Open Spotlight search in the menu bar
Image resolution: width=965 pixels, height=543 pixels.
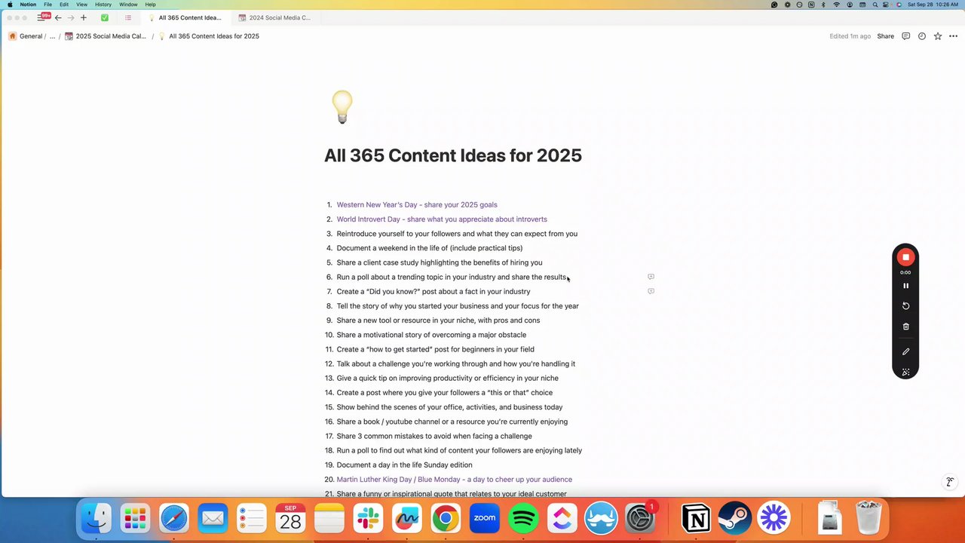tap(875, 5)
